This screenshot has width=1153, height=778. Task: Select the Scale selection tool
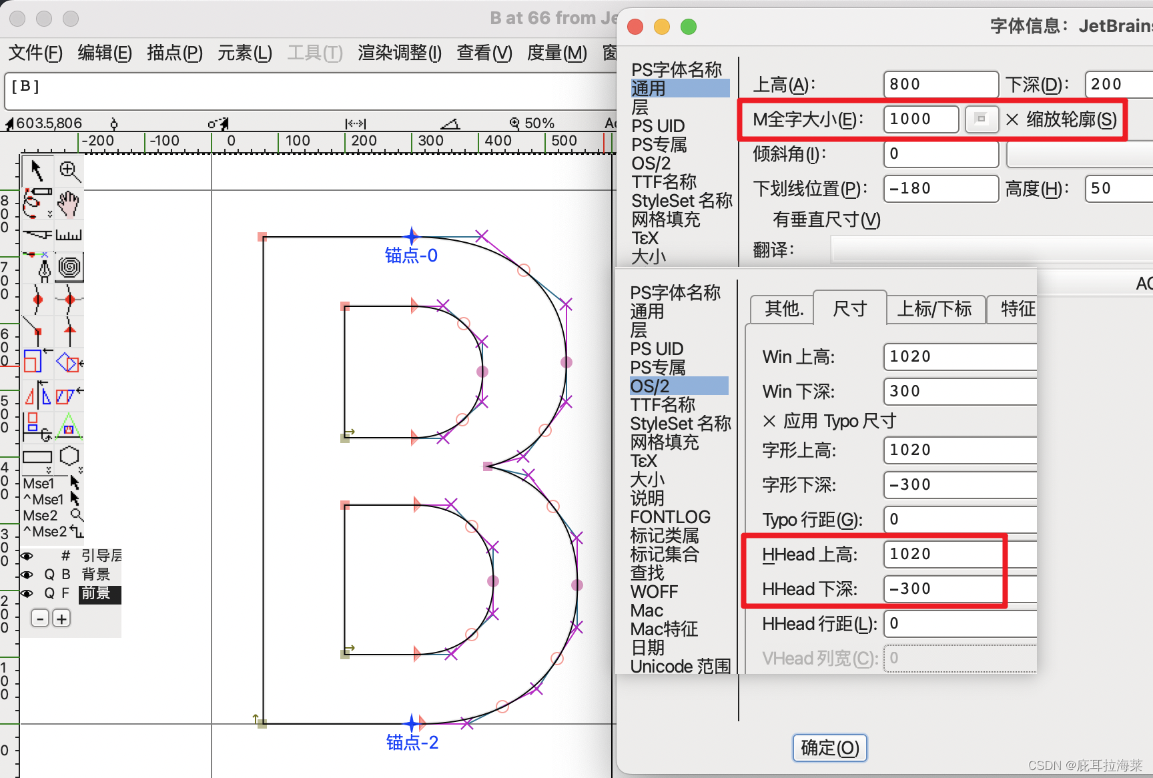click(37, 363)
